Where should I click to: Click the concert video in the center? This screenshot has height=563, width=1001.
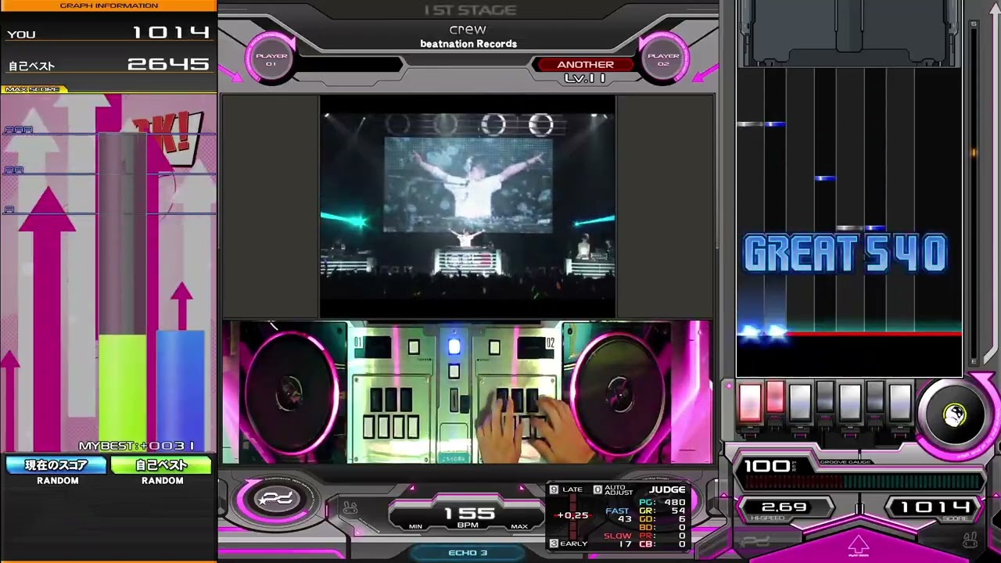click(468, 206)
